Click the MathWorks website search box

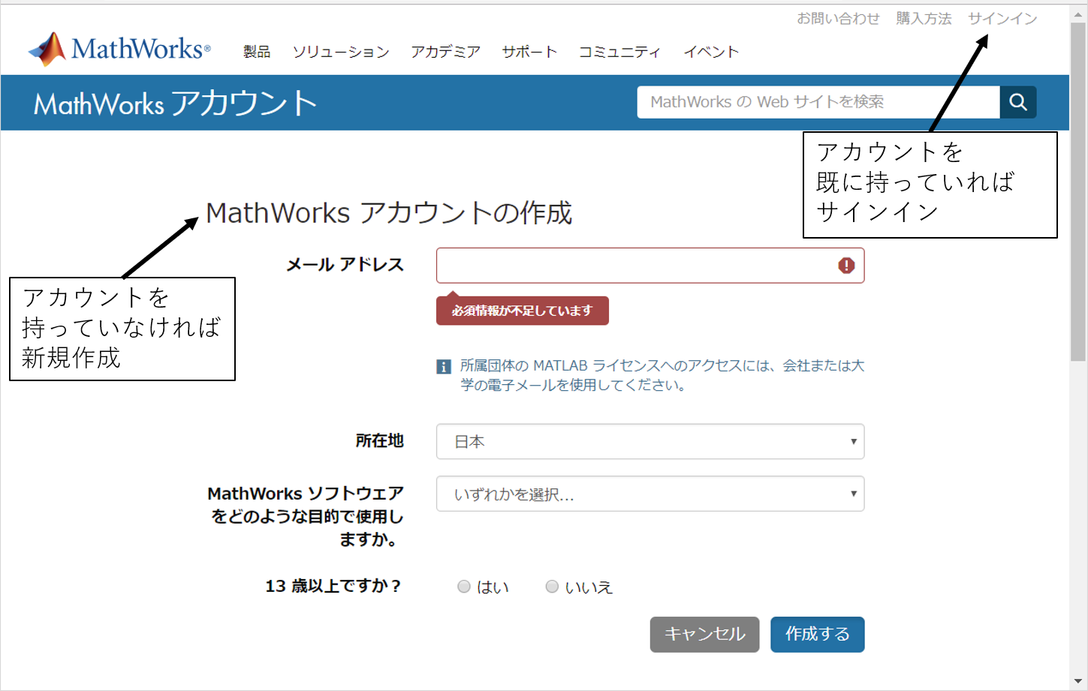point(818,102)
